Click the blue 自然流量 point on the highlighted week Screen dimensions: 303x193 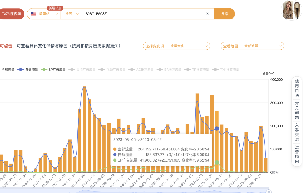(217, 128)
